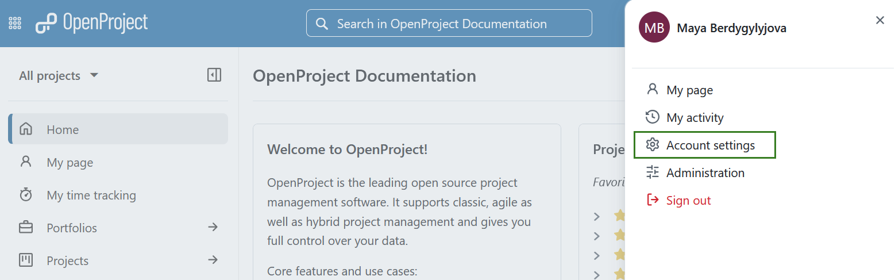895x280 pixels.
Task: Click the sidebar My page person icon
Action: 26,162
